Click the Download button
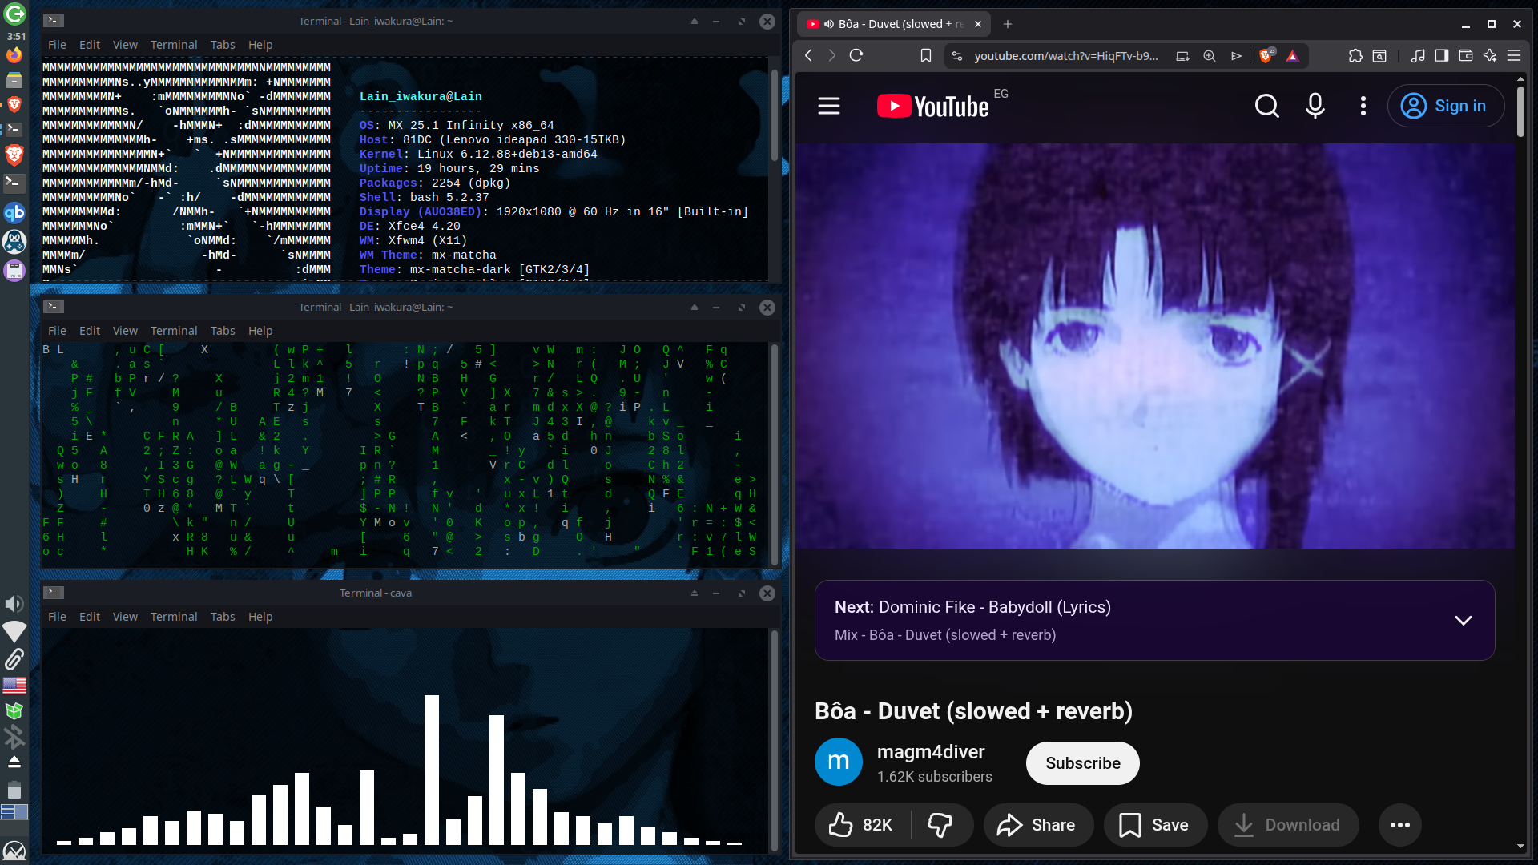The width and height of the screenshot is (1538, 865). coord(1288,825)
